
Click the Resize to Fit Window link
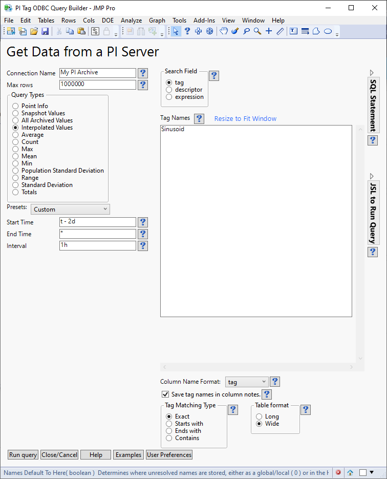tap(245, 118)
